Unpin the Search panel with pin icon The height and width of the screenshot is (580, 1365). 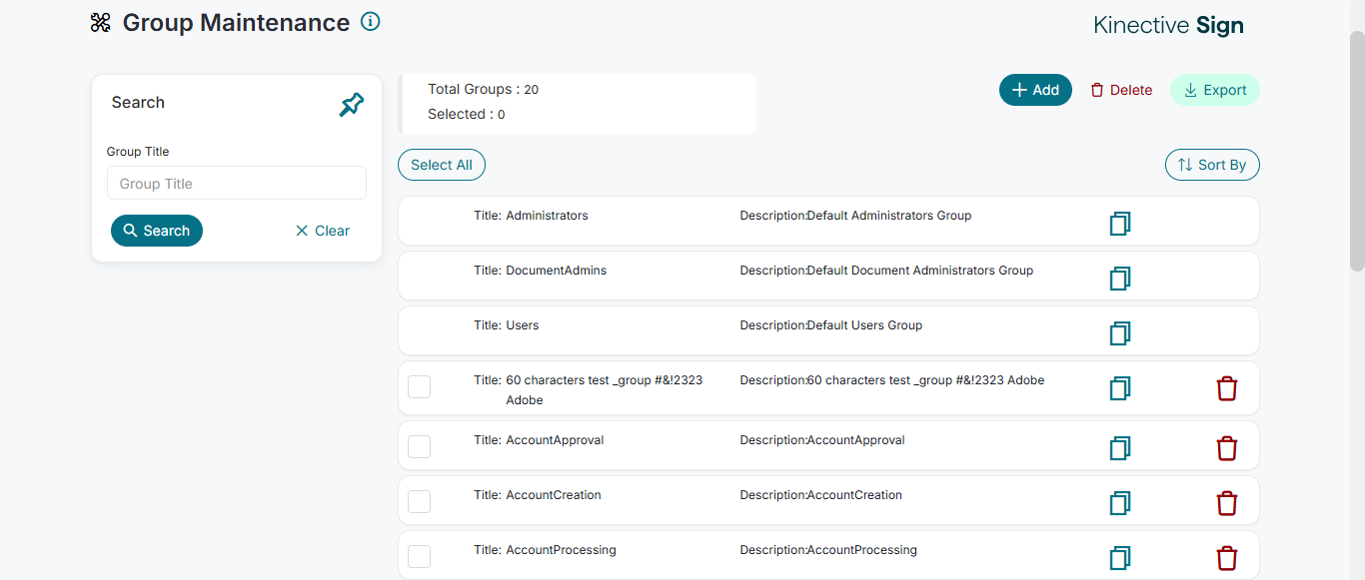[352, 104]
